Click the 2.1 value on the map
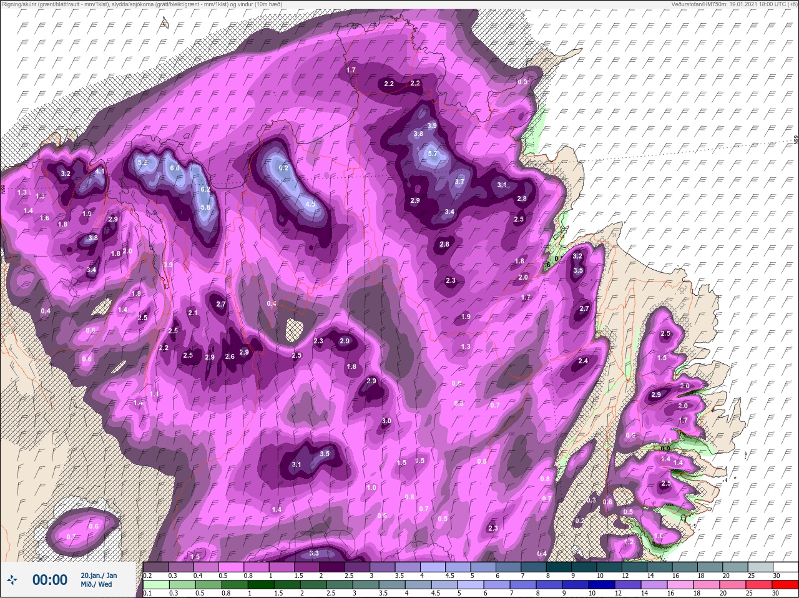 pos(193,313)
